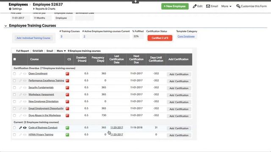Viewport: 271px width, 152px height.
Task: Open Full Report menu item
Action: (22, 51)
